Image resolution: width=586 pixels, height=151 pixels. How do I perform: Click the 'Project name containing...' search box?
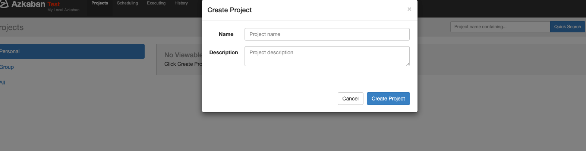[x=500, y=27]
